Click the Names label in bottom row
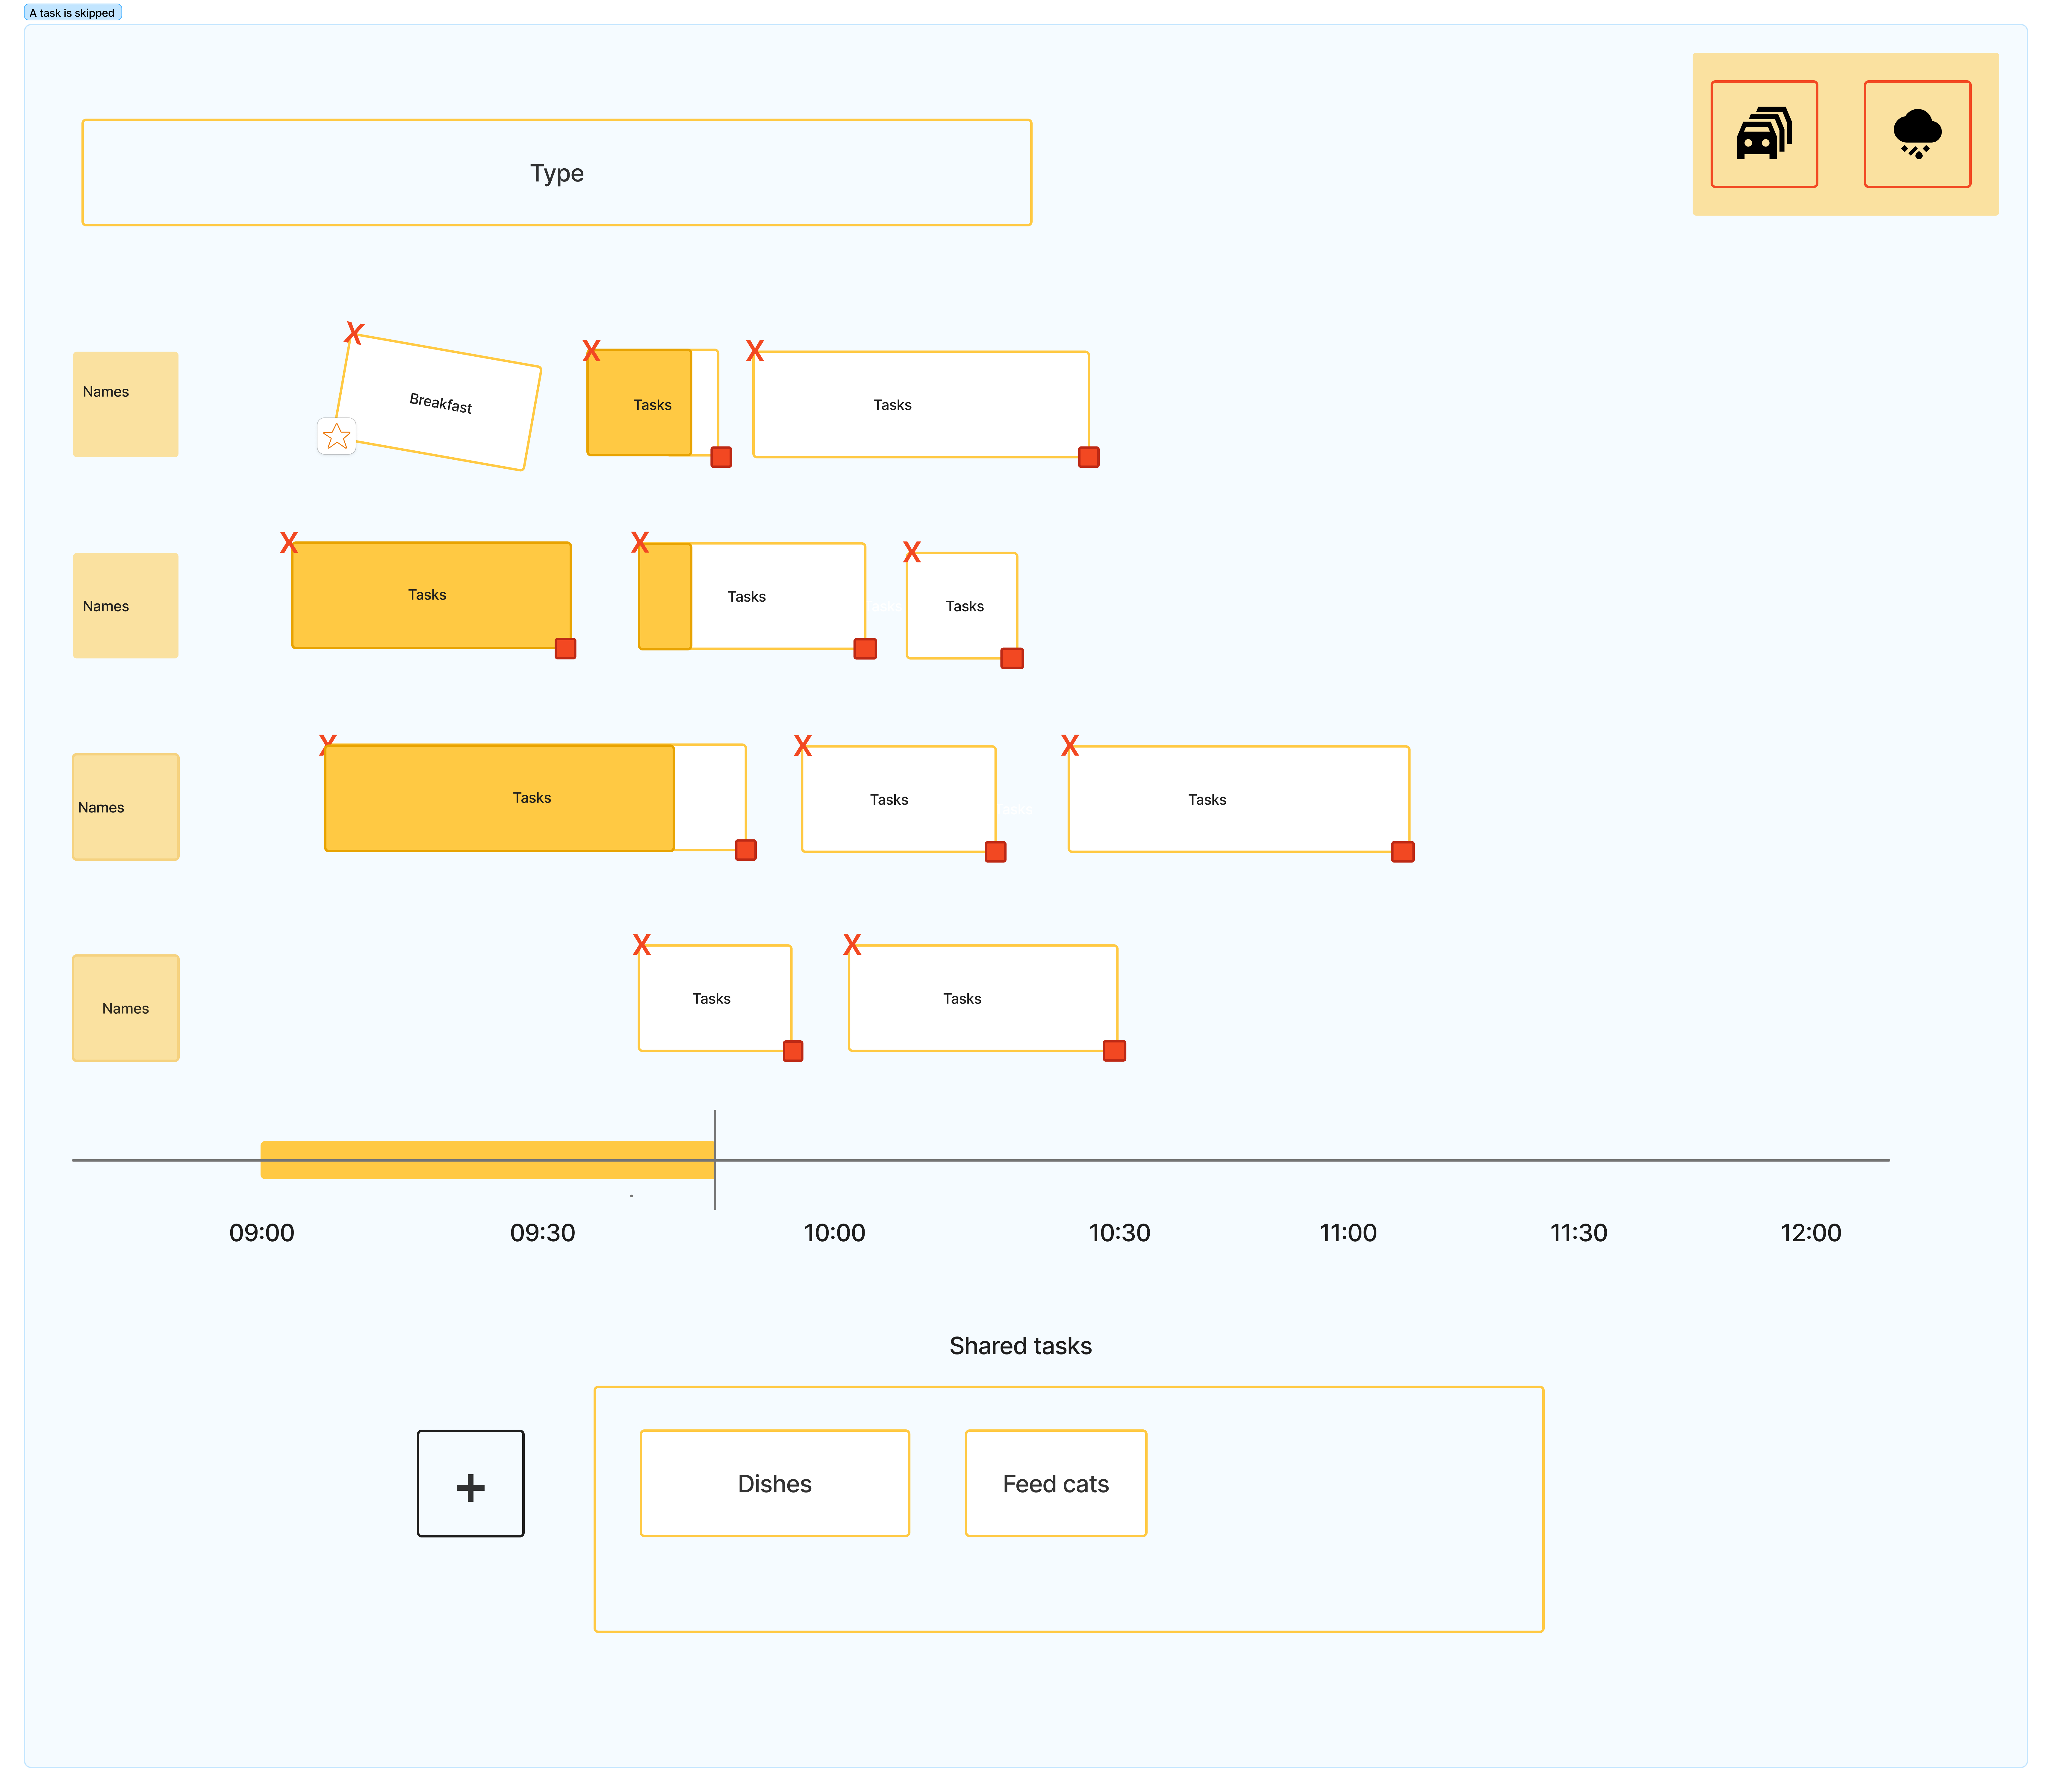 coord(125,1008)
